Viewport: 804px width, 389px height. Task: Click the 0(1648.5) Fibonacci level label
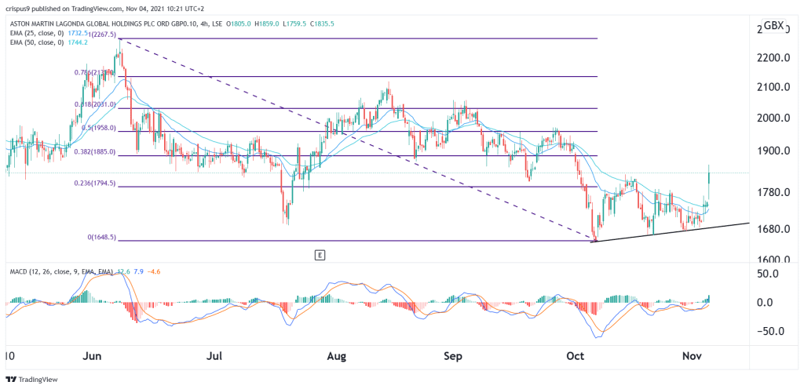coord(100,238)
